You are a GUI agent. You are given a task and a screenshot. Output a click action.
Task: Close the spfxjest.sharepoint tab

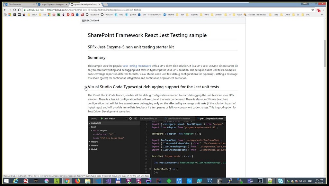coord(67,4)
